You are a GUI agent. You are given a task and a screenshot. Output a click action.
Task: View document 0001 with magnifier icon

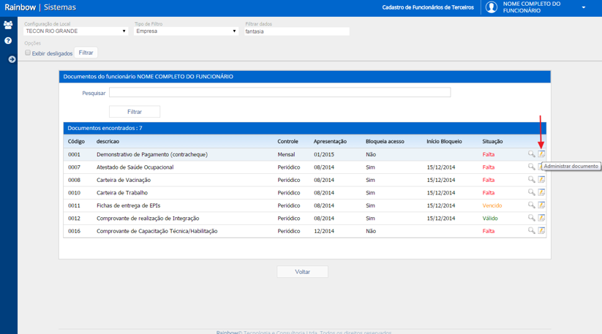[x=531, y=154]
